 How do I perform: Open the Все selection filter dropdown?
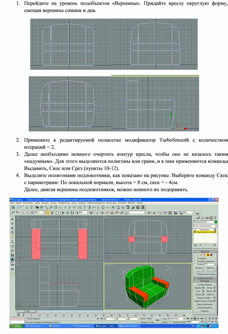[x=41, y=213]
